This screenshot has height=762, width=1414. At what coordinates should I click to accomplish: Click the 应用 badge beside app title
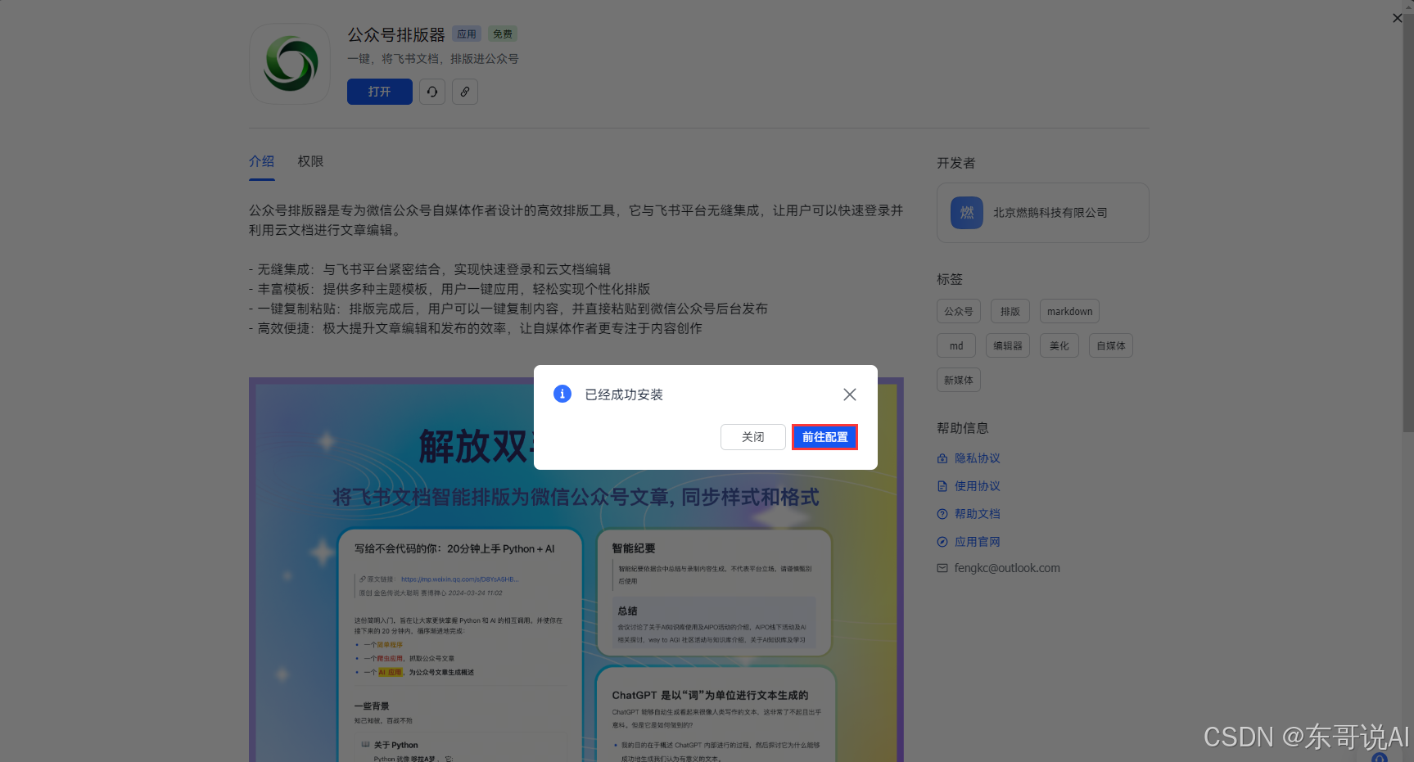(x=467, y=34)
